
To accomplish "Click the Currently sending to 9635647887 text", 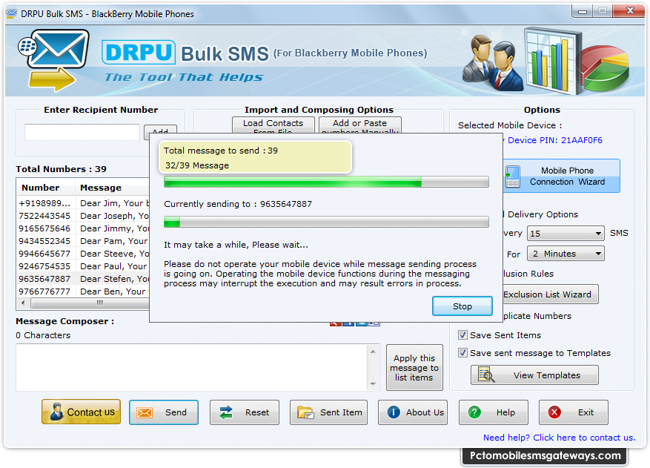I will pos(238,204).
